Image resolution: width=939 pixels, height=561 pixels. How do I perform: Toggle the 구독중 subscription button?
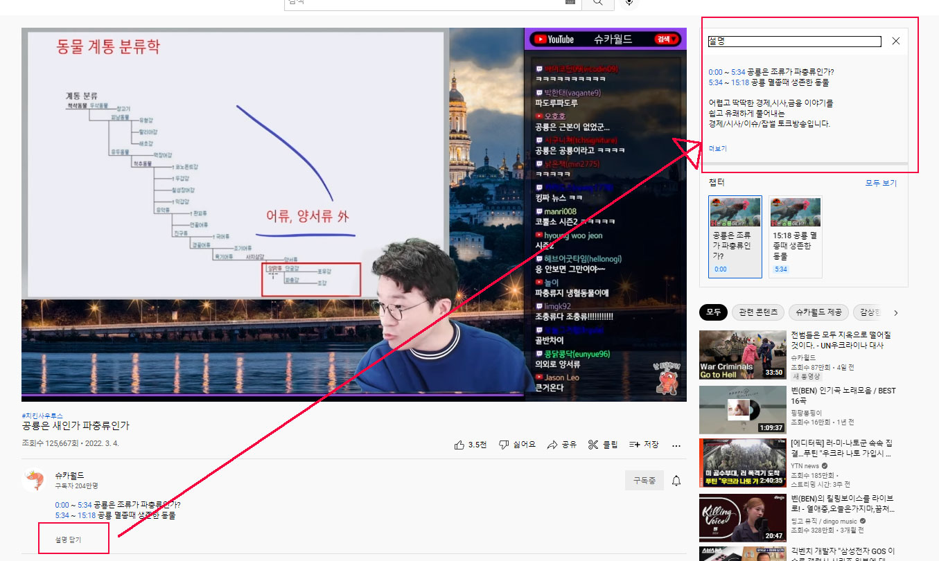[644, 480]
